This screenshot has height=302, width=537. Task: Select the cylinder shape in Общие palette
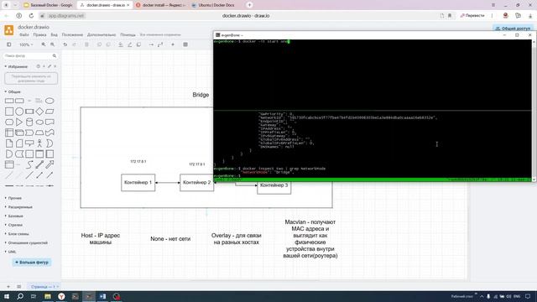click(29, 122)
